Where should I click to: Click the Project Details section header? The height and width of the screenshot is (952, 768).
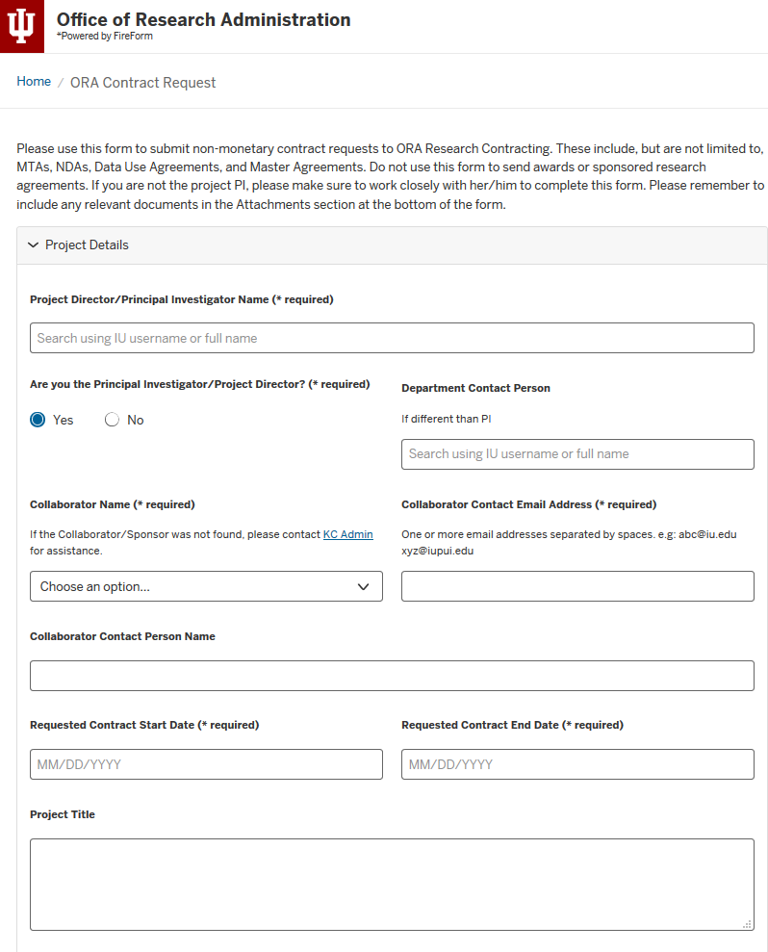click(x=87, y=245)
